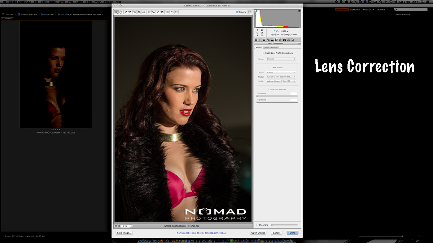433x243 pixels.
Task: Activate the Crop tool
Action: pyautogui.click(x=139, y=12)
